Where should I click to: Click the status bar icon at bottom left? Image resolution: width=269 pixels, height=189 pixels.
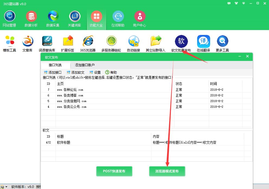(2, 187)
